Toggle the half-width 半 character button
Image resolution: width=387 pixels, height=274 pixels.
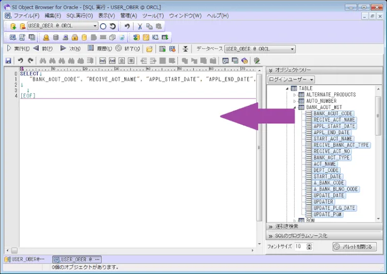pos(131,61)
